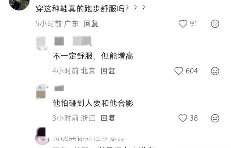Select the comment text 他怕碰到人要和他合影
This screenshot has width=231, height=148.
[x=93, y=103]
